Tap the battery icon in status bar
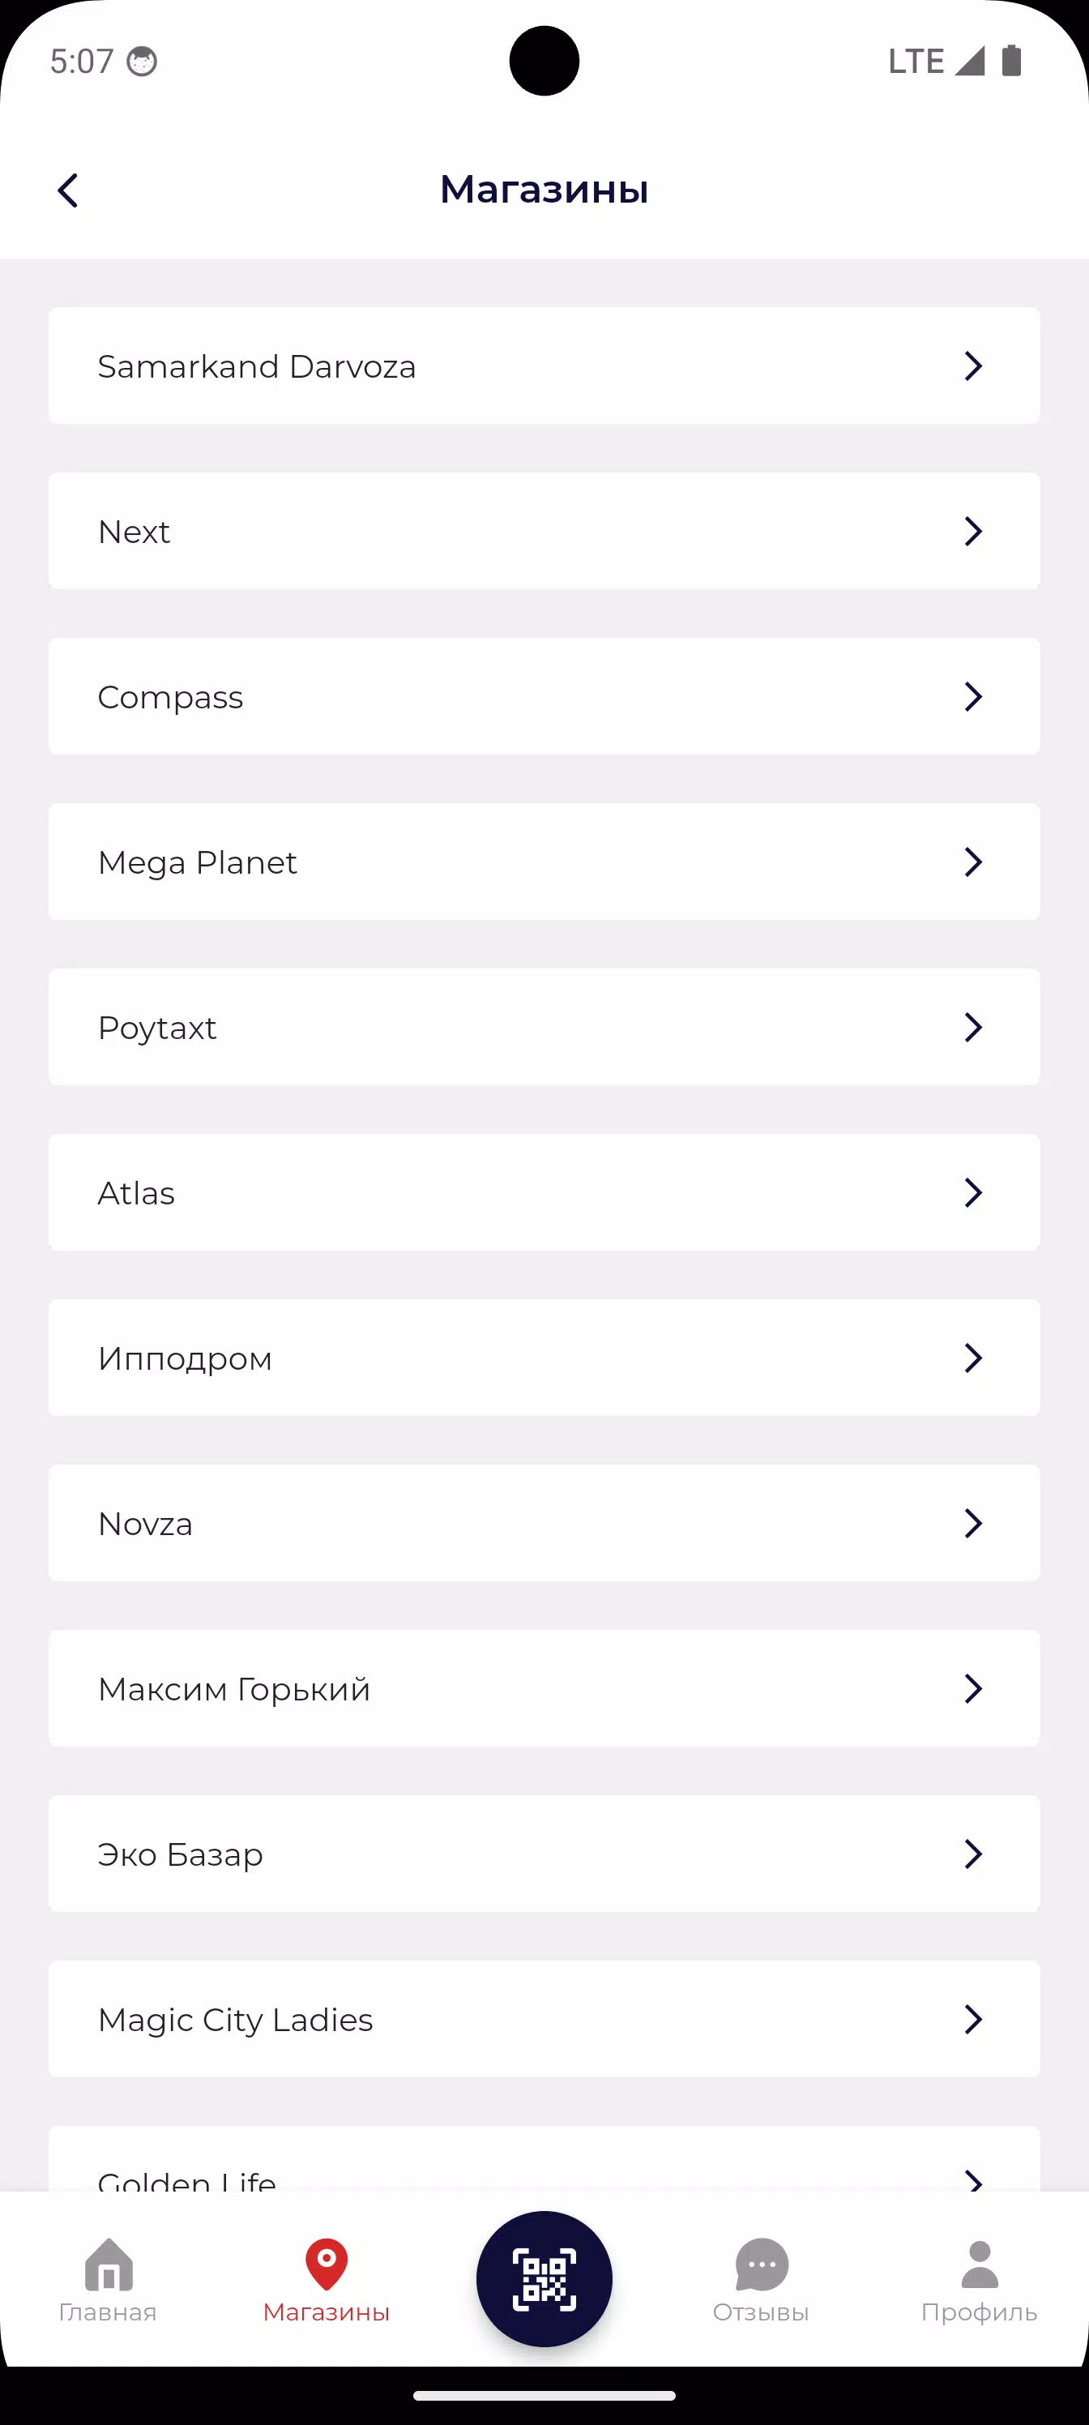The height and width of the screenshot is (2425, 1089). pos(1012,60)
